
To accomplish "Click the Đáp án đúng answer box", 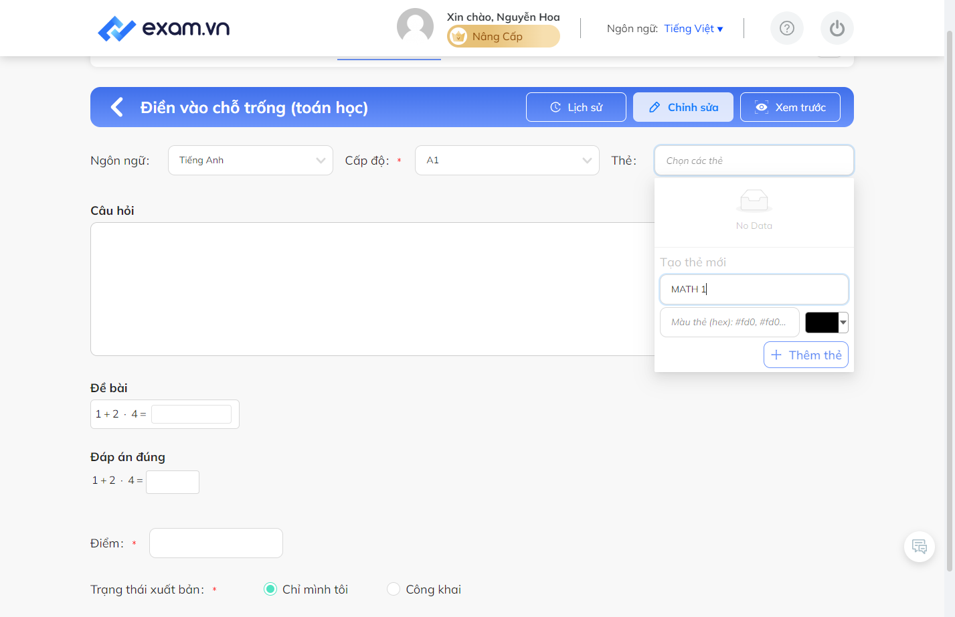I will click(173, 482).
